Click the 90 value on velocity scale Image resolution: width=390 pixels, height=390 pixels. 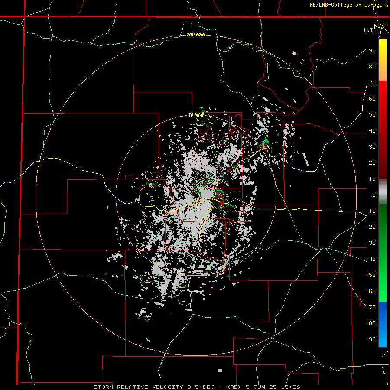coord(372,51)
